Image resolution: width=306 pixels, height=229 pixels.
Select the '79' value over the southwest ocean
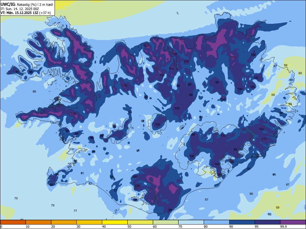pyautogui.click(x=53, y=205)
